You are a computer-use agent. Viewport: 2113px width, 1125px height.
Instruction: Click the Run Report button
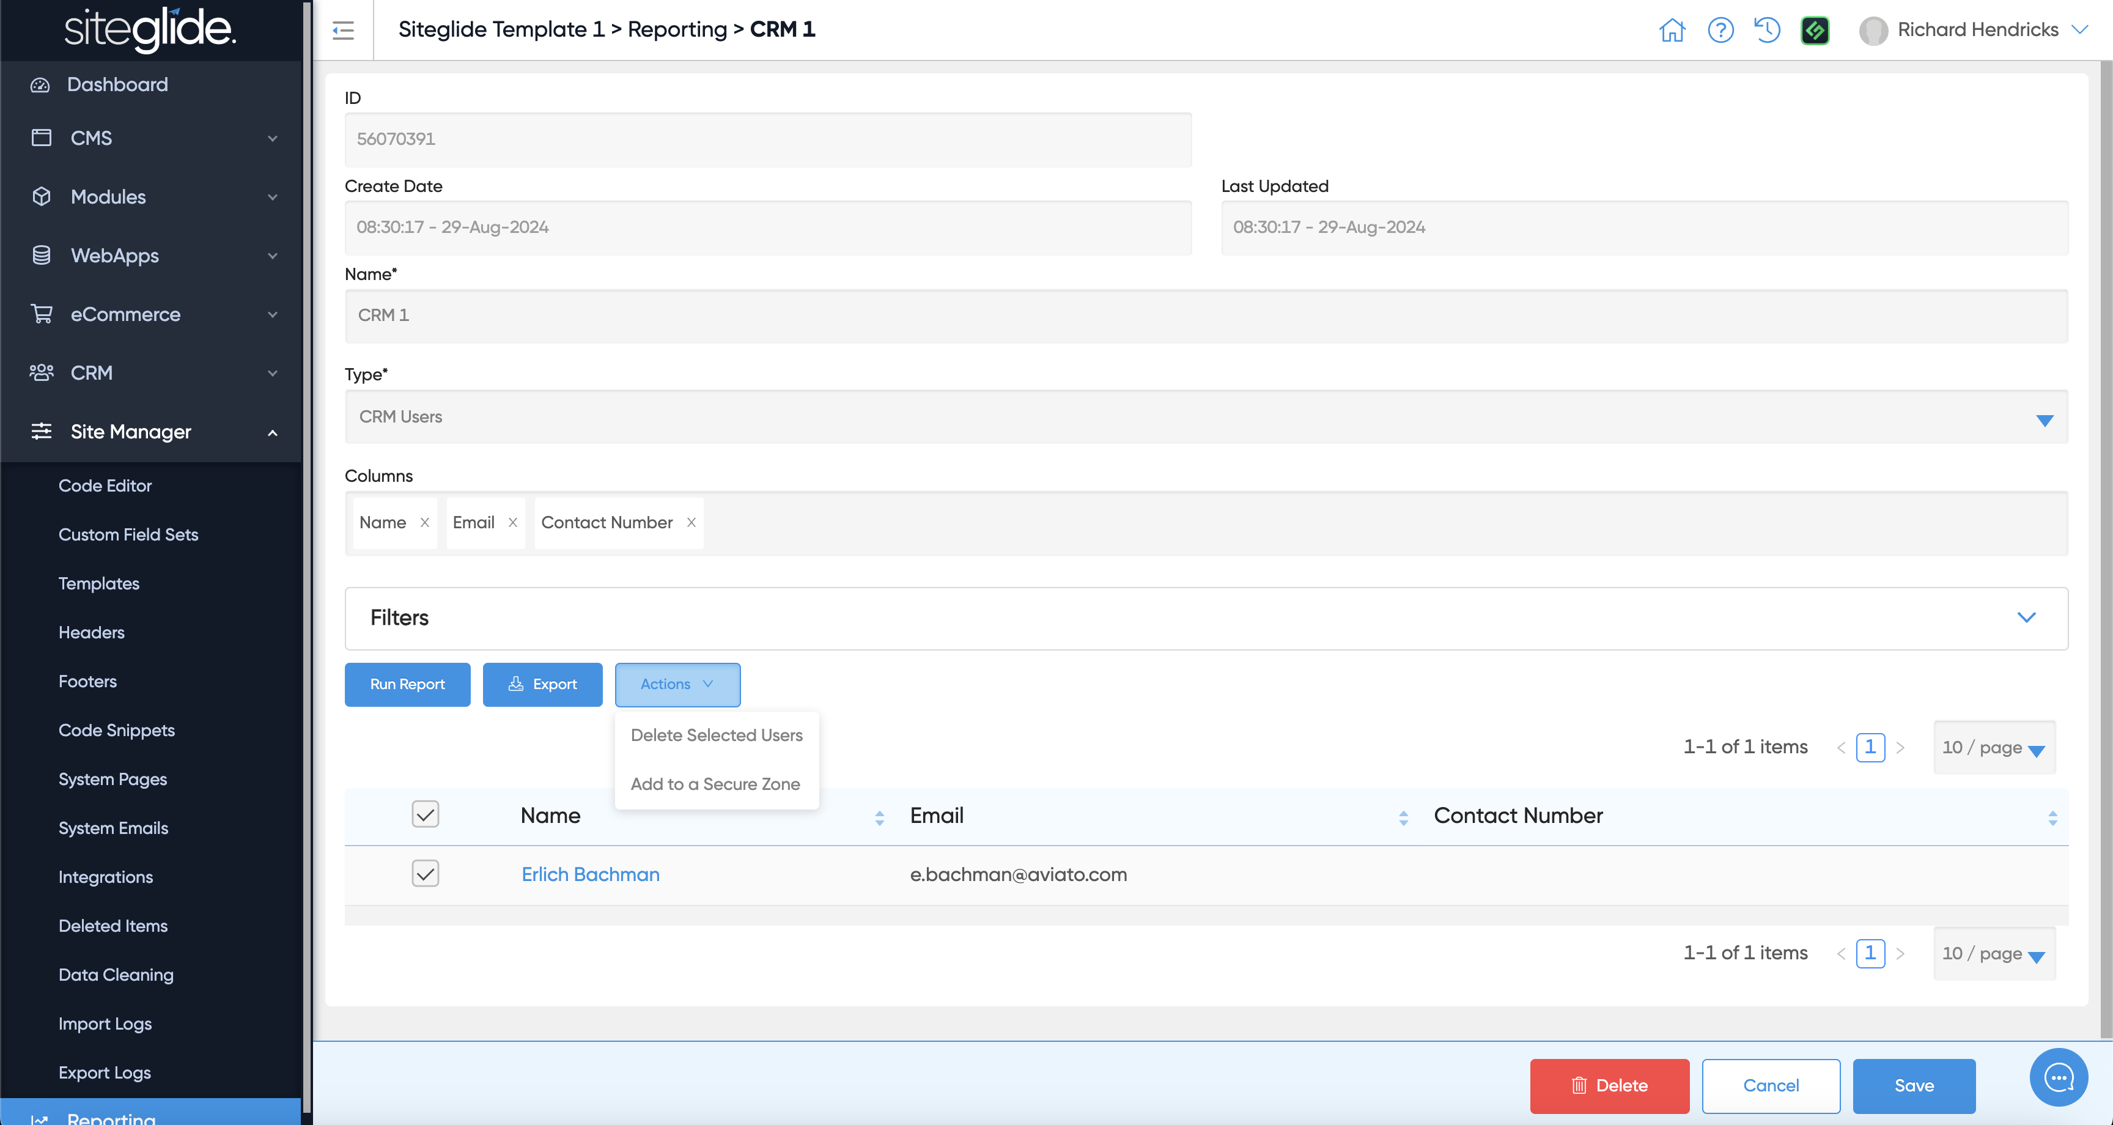[407, 684]
